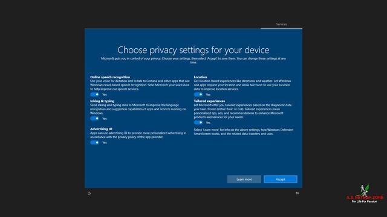Click the 'Tailored experiences' title
This screenshot has height=217, width=387.
(209, 101)
